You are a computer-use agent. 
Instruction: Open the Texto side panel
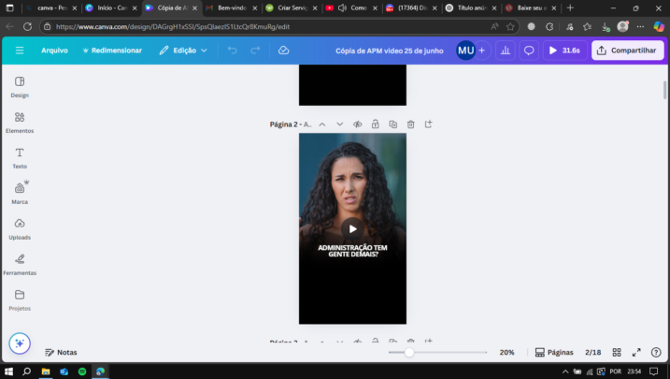pos(20,158)
